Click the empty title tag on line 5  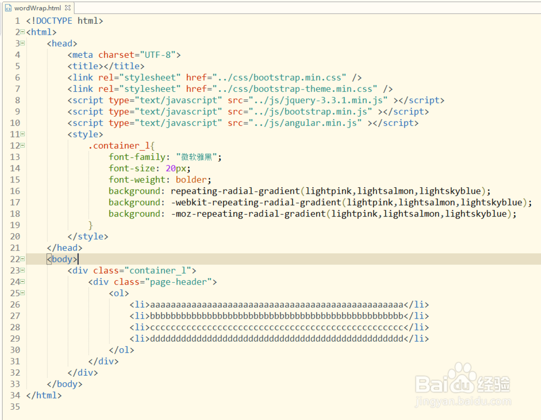[x=106, y=66]
